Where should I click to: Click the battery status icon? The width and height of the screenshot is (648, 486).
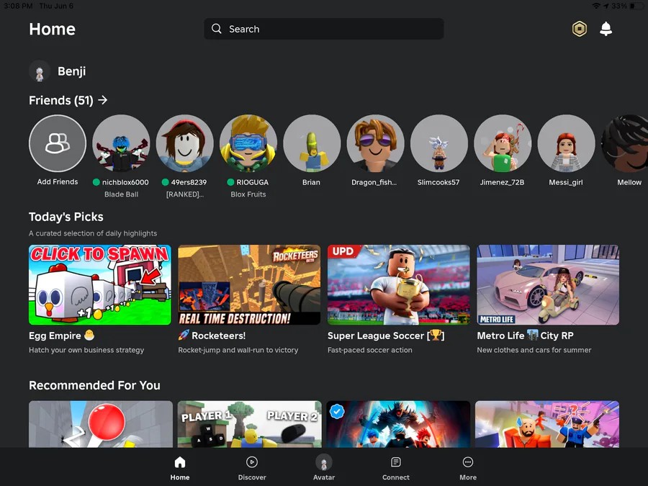637,6
